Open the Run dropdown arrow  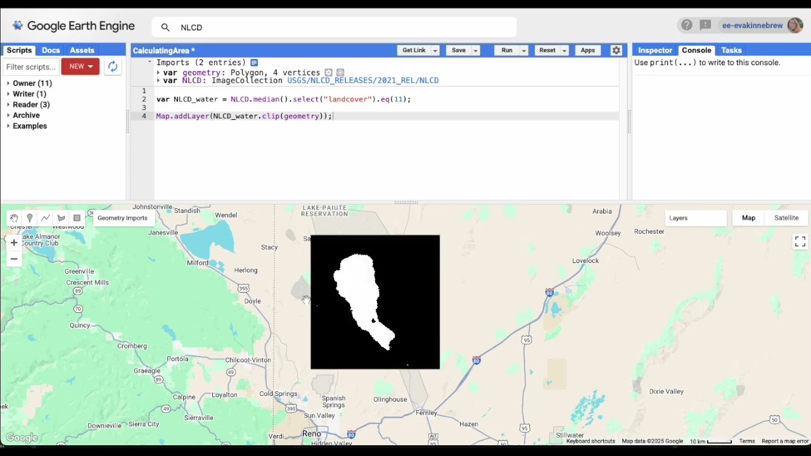click(524, 51)
